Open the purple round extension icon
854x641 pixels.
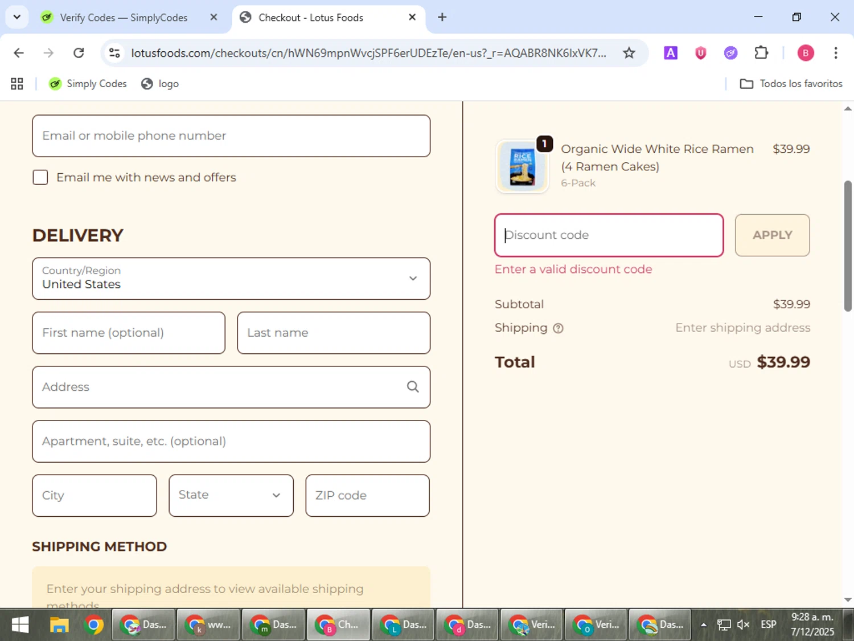(730, 53)
